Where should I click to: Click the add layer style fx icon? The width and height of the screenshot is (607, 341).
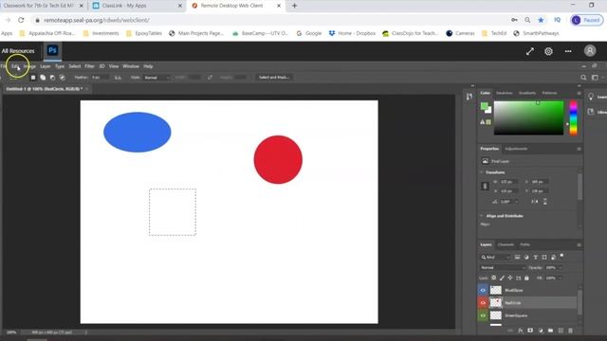pos(521,331)
